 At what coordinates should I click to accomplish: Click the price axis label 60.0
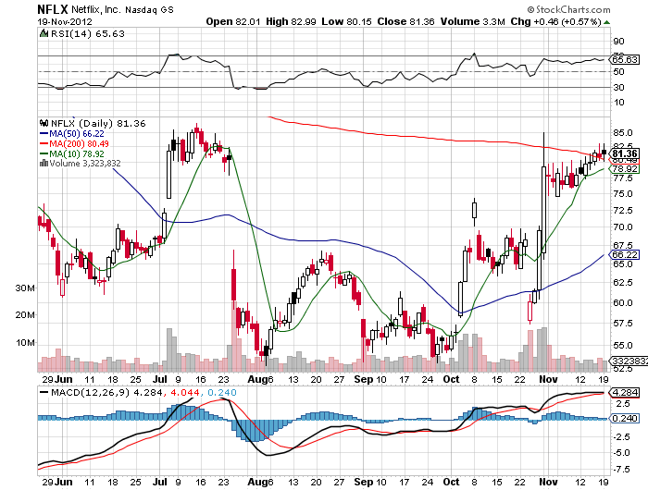point(623,302)
